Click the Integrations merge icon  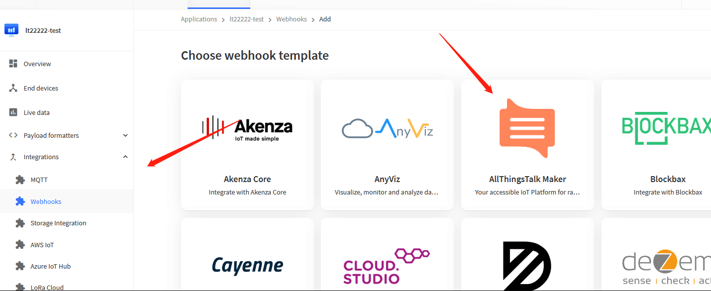[x=13, y=157]
